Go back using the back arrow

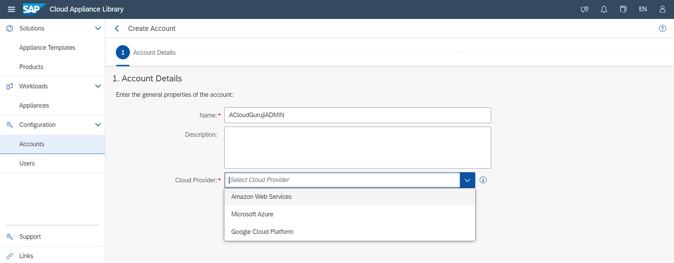point(117,29)
